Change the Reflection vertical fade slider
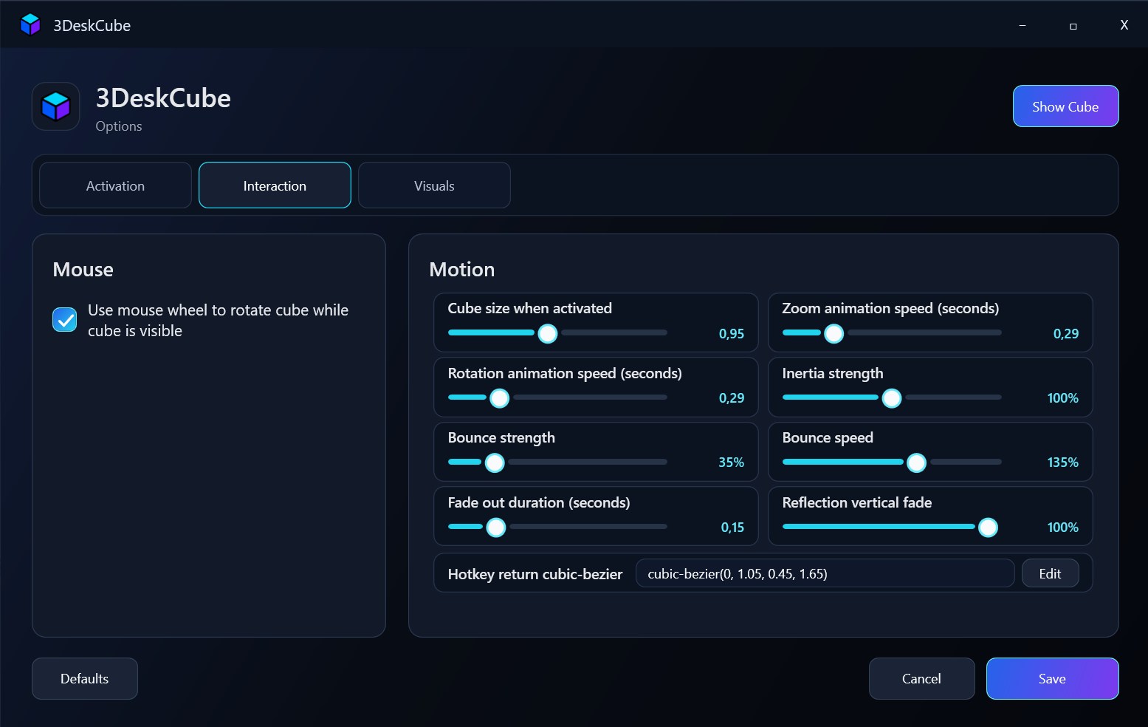Viewport: 1148px width, 727px height. [892, 527]
